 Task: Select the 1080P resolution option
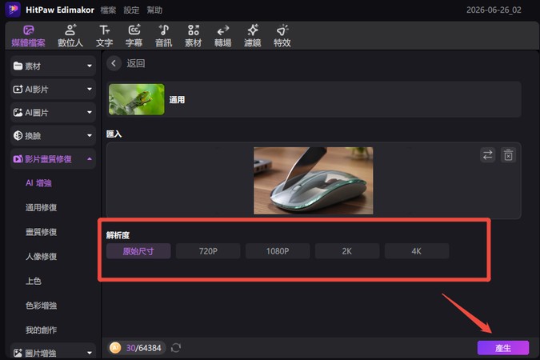[x=278, y=251]
